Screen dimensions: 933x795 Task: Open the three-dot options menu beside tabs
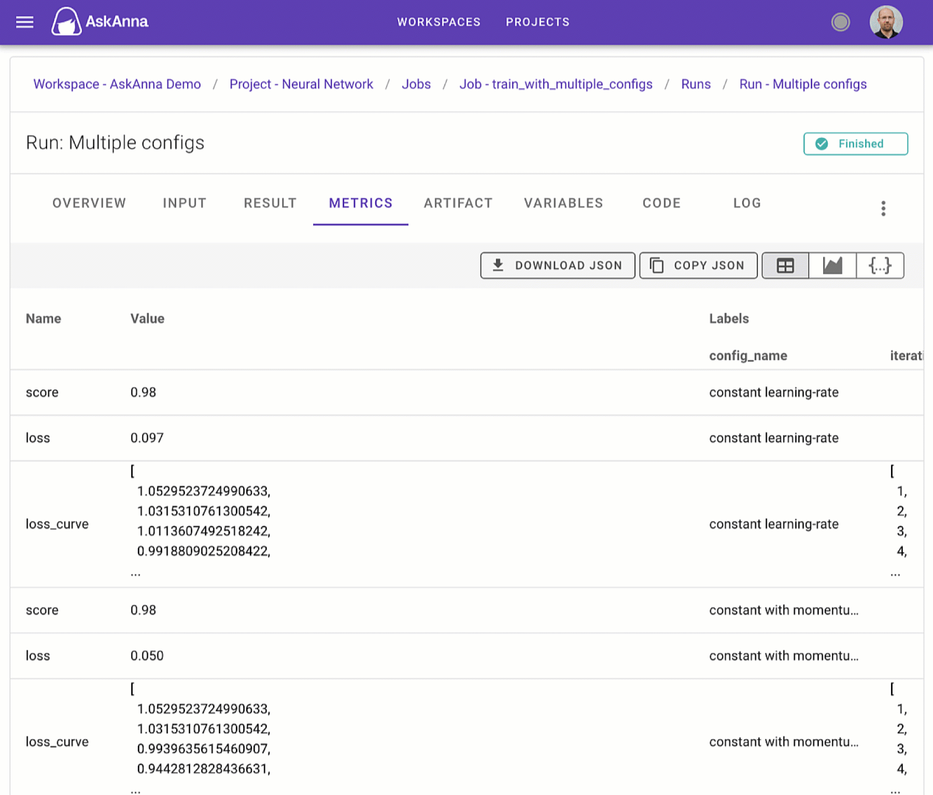pyautogui.click(x=883, y=208)
